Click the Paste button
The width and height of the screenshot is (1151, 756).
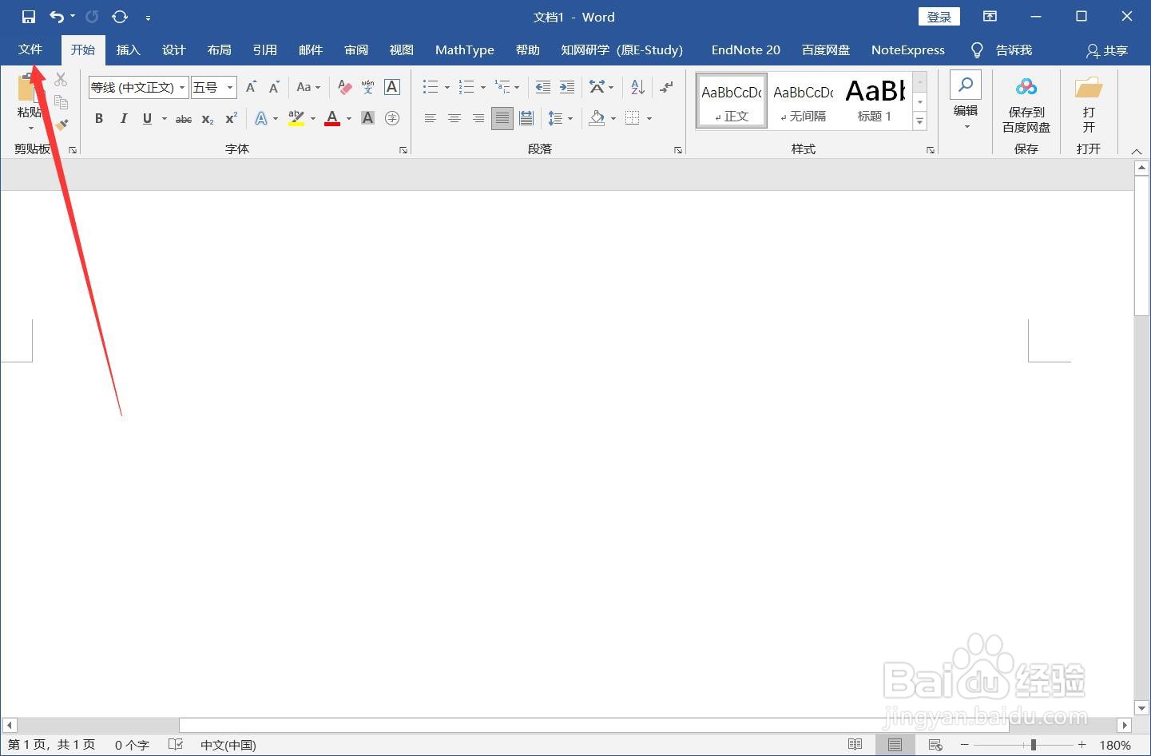coord(30,102)
